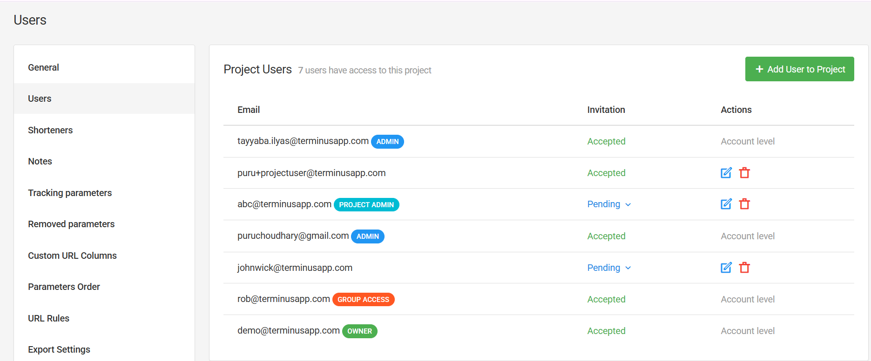Go to Parameters Order section
Viewport: 871px width, 361px height.
coord(104,287)
